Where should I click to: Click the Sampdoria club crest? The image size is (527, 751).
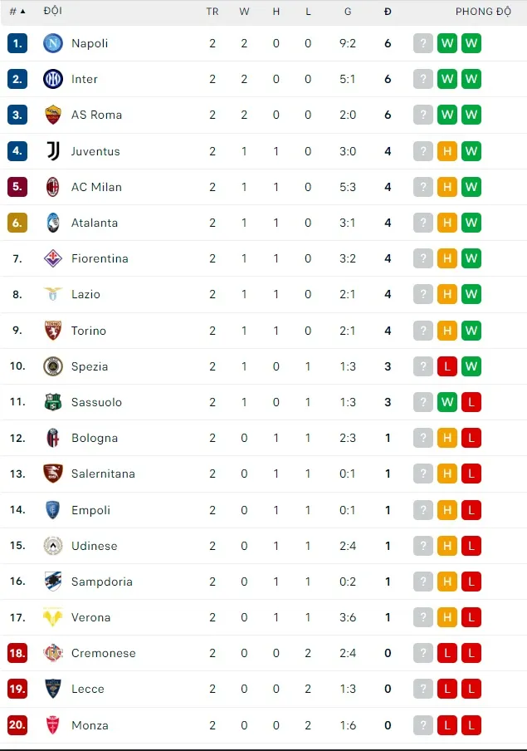pos(52,582)
